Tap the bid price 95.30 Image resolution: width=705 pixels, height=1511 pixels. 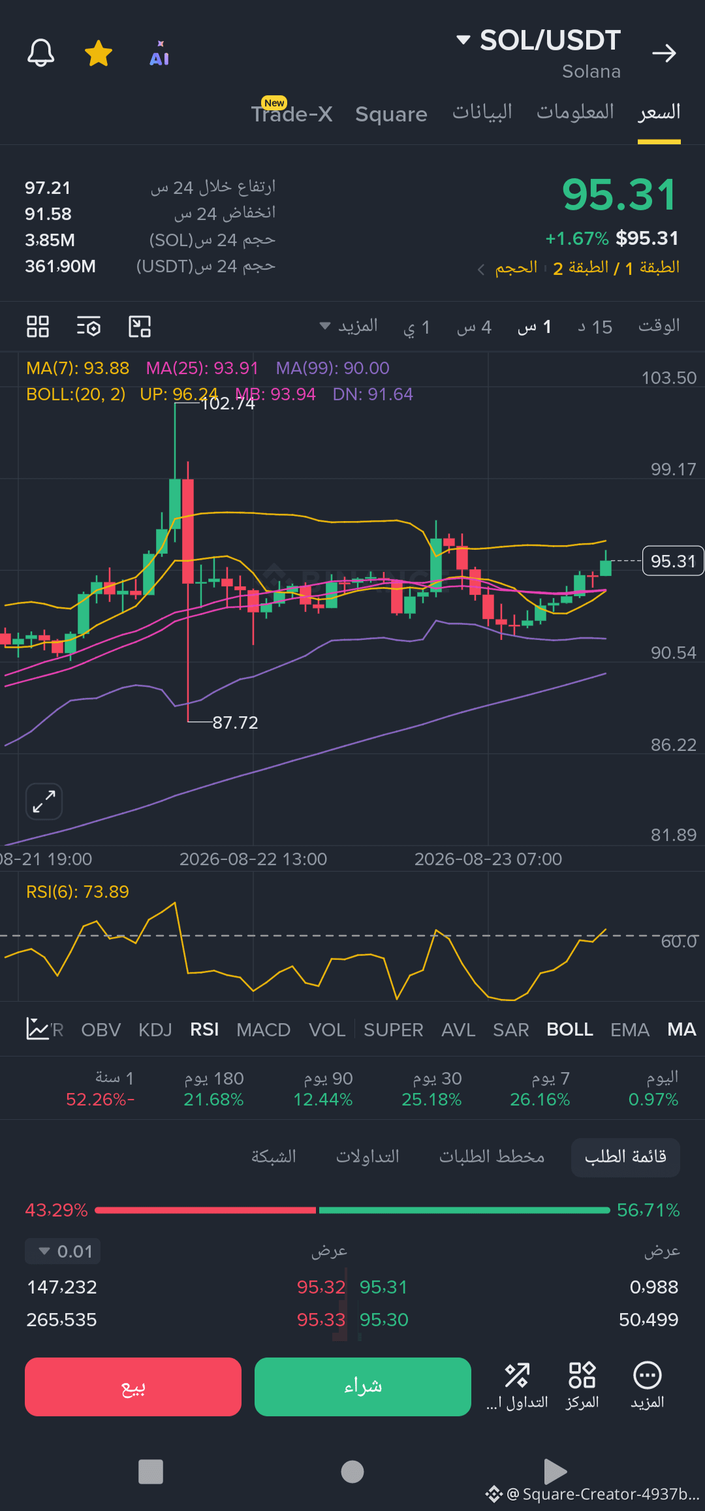click(384, 1320)
